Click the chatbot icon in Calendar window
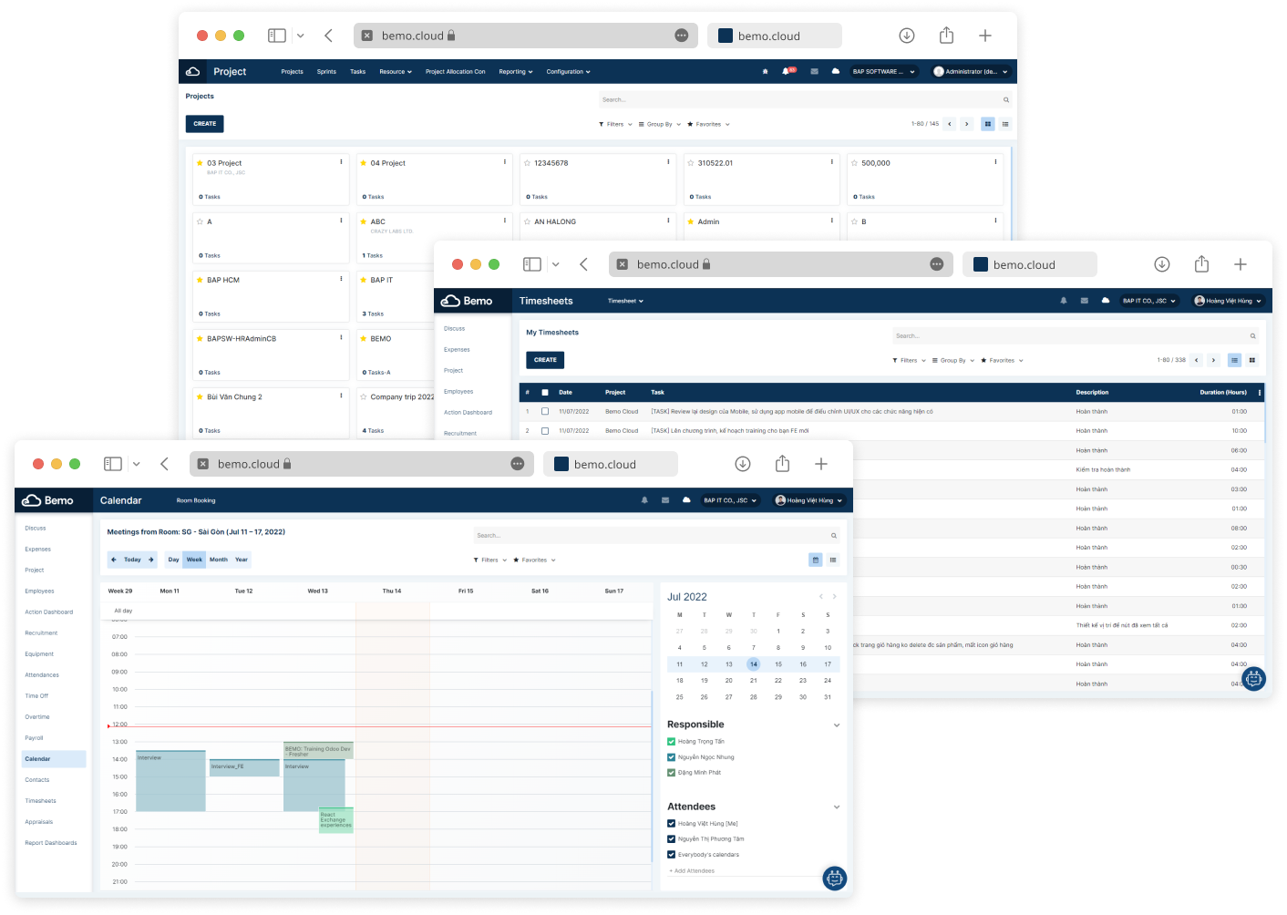The width and height of the screenshot is (1287, 915). click(x=835, y=879)
